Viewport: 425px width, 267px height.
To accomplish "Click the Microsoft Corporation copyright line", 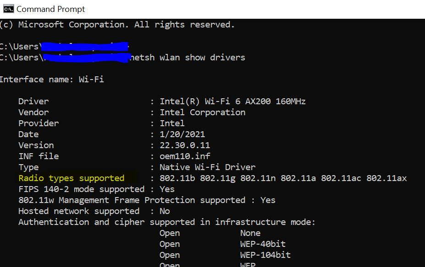I will pyautogui.click(x=117, y=25).
